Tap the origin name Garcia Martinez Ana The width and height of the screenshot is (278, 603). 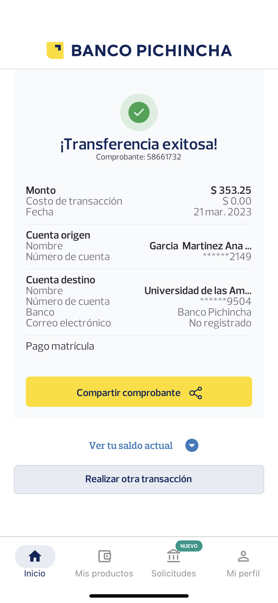point(200,246)
